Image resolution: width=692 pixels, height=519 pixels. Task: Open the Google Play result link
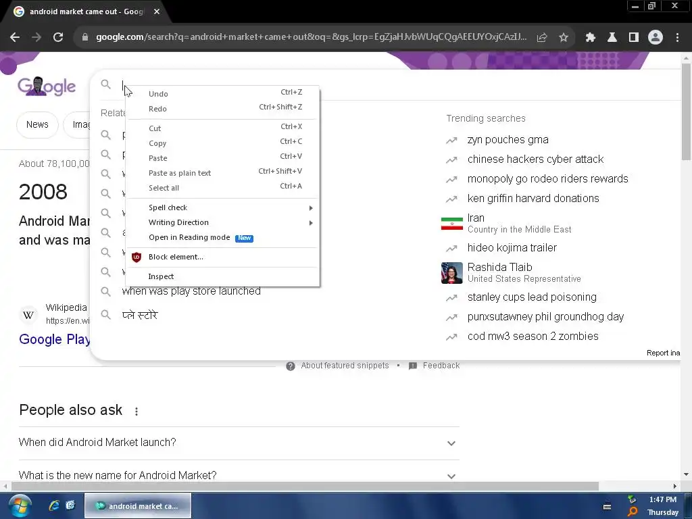point(54,339)
